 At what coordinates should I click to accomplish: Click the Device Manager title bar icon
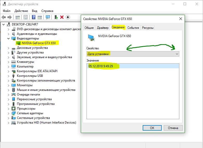(x=4, y=4)
